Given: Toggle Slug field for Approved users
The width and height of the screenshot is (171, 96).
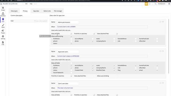Looking at the screenshot, I should pos(136,70).
